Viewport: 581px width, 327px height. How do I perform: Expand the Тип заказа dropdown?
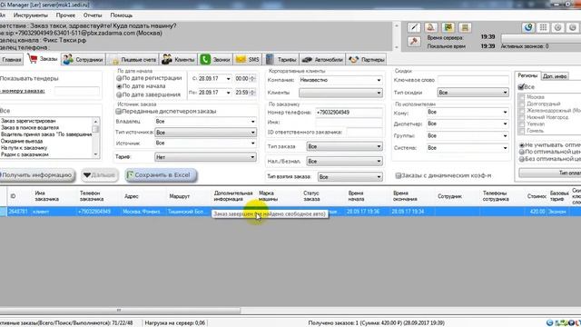click(x=379, y=146)
